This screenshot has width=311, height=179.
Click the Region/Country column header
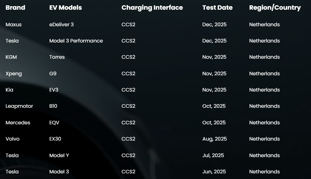pyautogui.click(x=275, y=8)
